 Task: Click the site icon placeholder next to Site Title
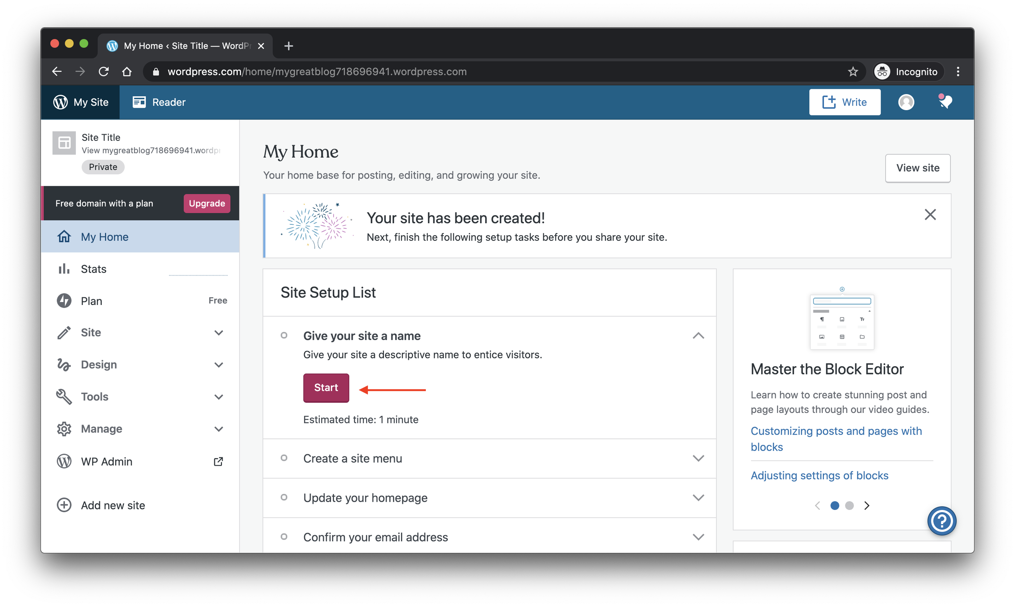(64, 143)
